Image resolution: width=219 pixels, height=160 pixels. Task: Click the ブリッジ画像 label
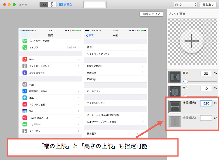177,14
